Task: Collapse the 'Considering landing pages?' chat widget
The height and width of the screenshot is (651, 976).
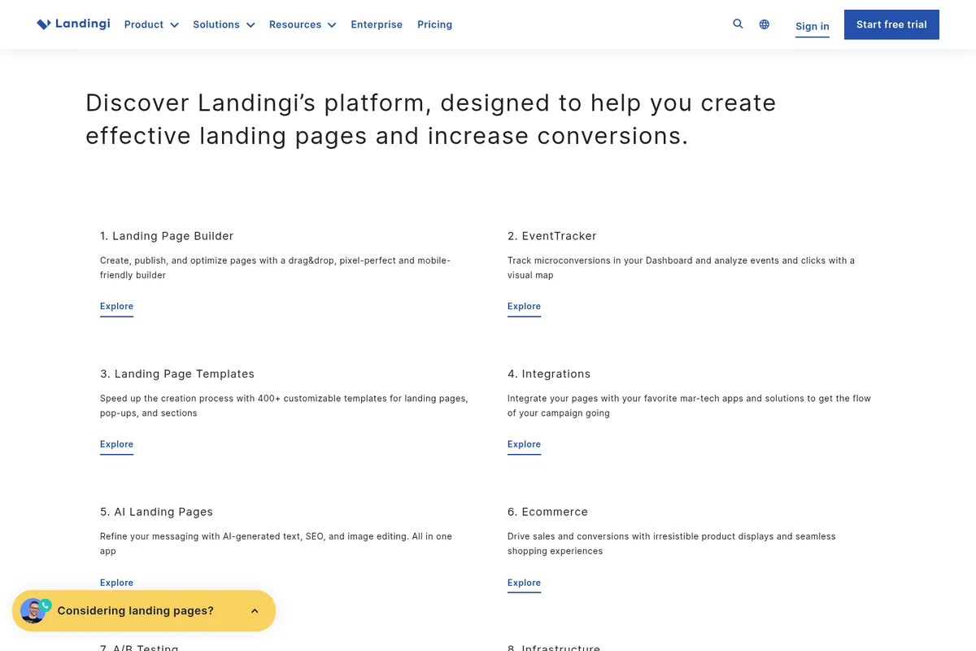Action: click(x=254, y=610)
